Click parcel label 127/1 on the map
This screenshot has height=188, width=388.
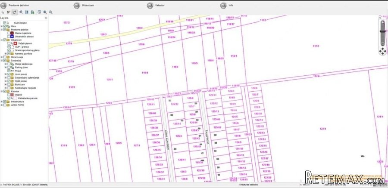pyautogui.click(x=137, y=145)
